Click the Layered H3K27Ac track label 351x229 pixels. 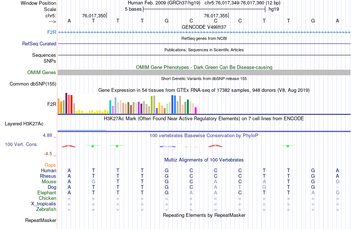click(24, 124)
